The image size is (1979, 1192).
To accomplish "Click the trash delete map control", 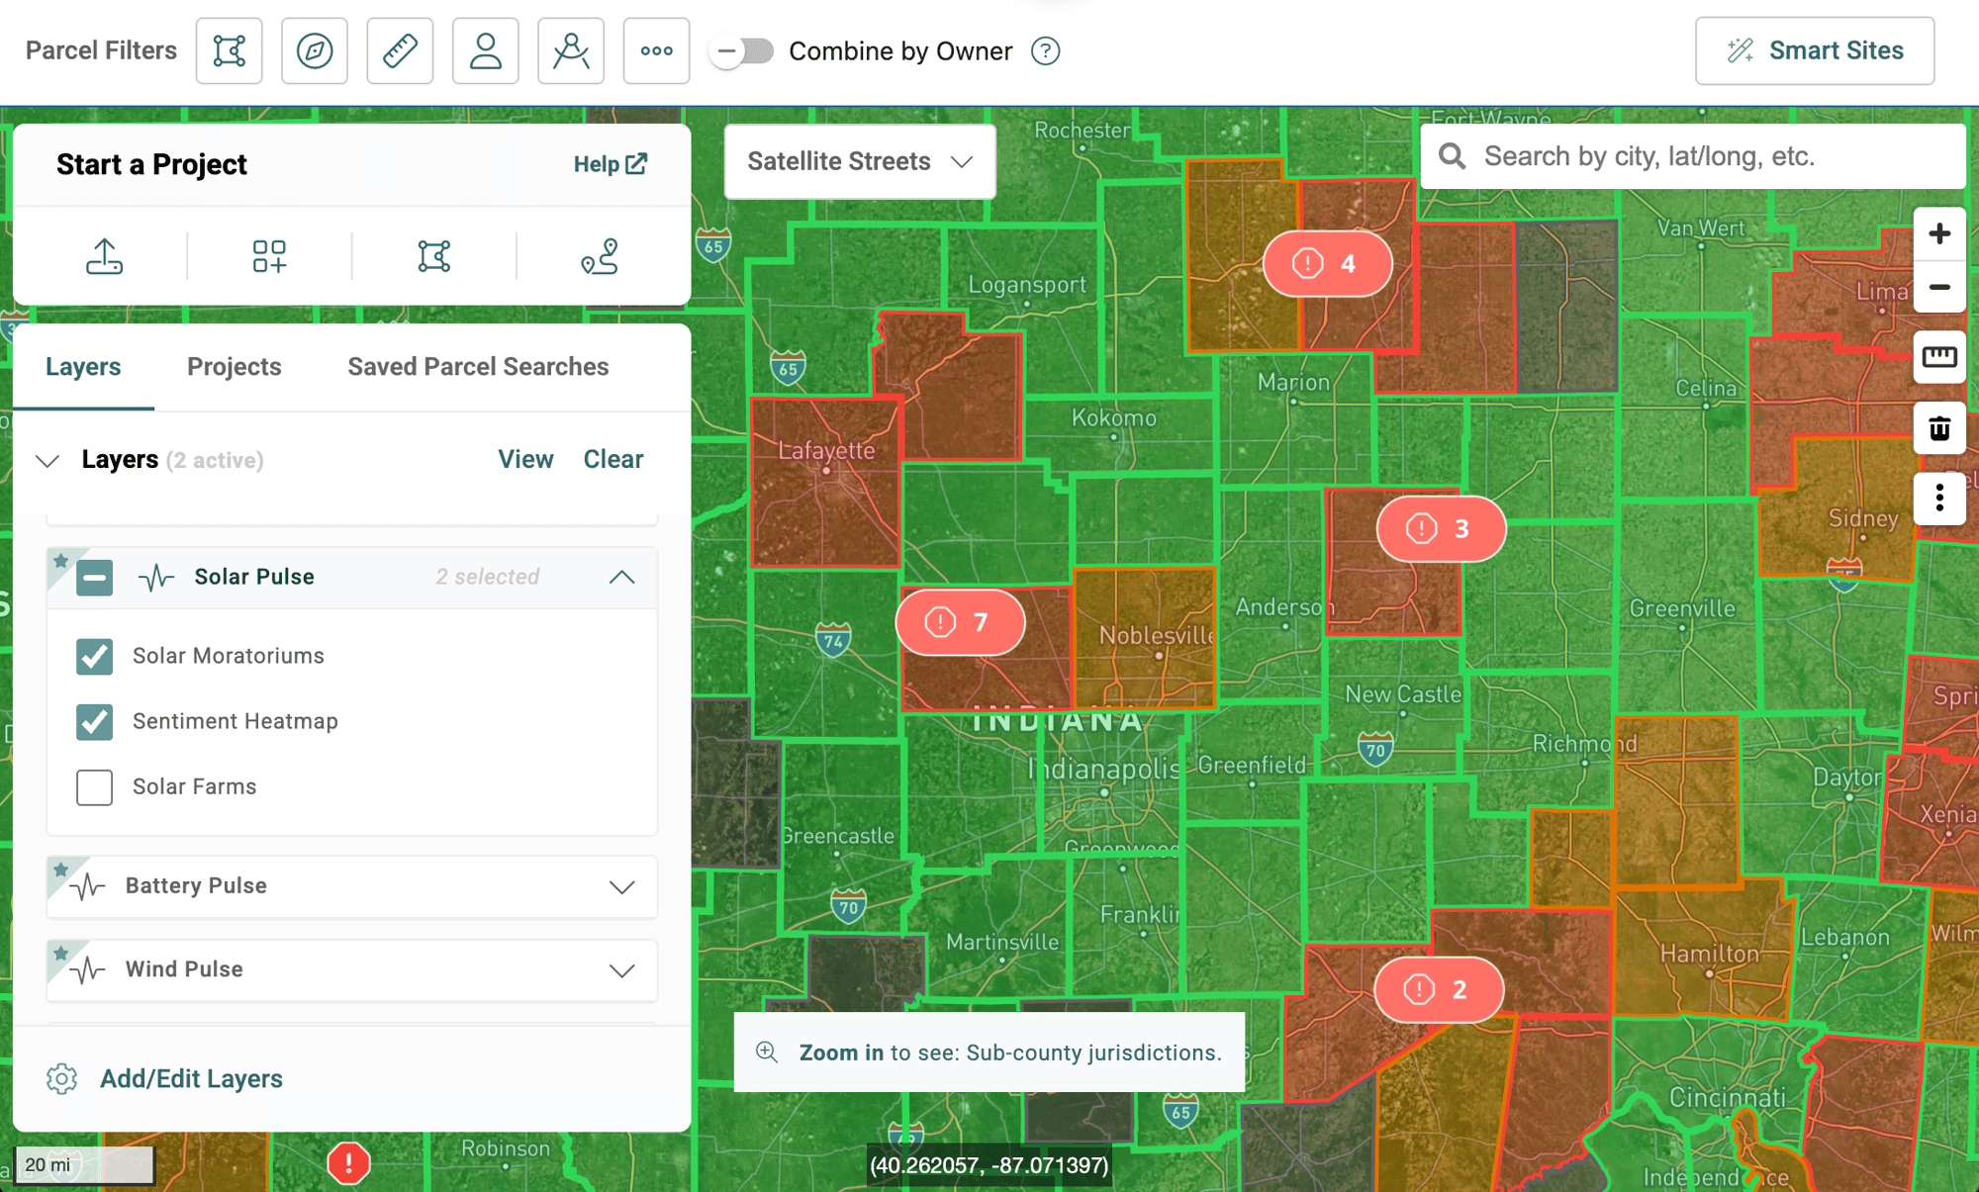I will tap(1939, 428).
